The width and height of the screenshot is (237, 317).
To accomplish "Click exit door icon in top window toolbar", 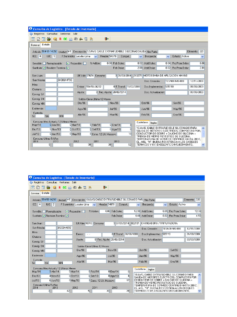I will (106, 39).
